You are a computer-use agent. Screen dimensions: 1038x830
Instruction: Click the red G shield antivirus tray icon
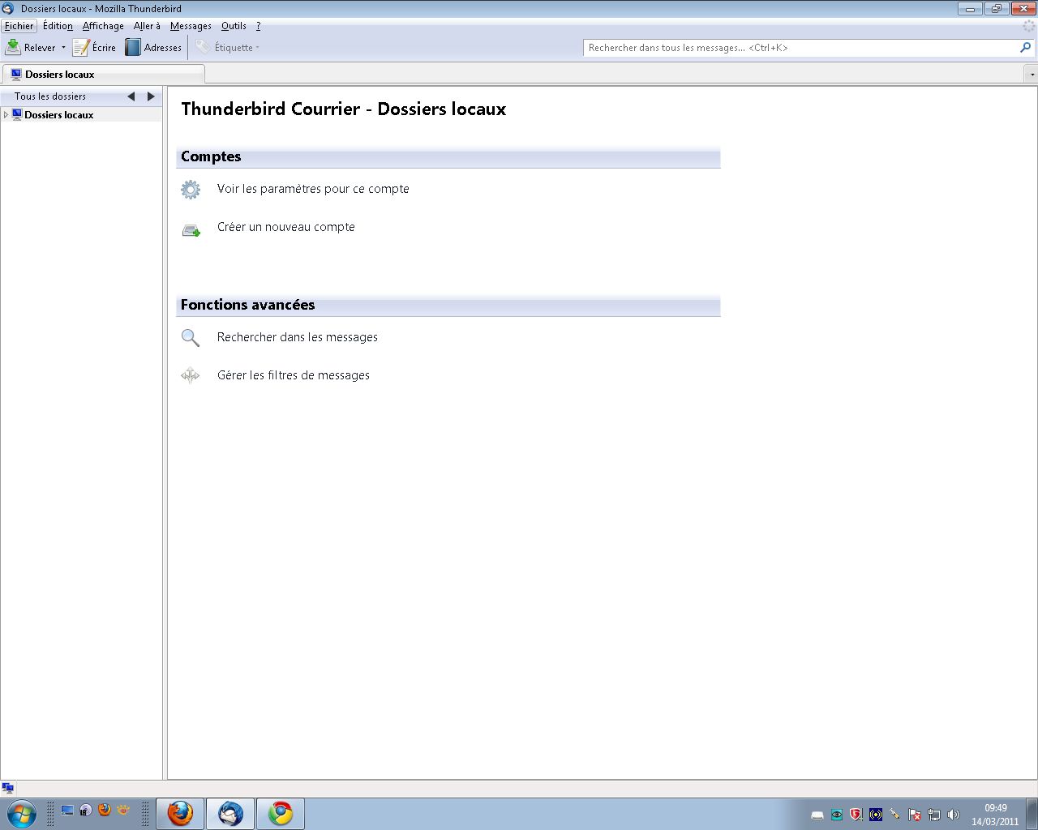[856, 815]
